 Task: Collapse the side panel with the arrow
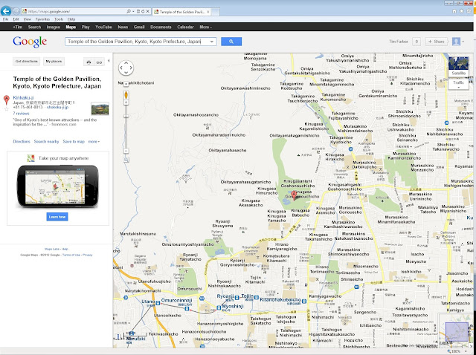pyautogui.click(x=109, y=61)
